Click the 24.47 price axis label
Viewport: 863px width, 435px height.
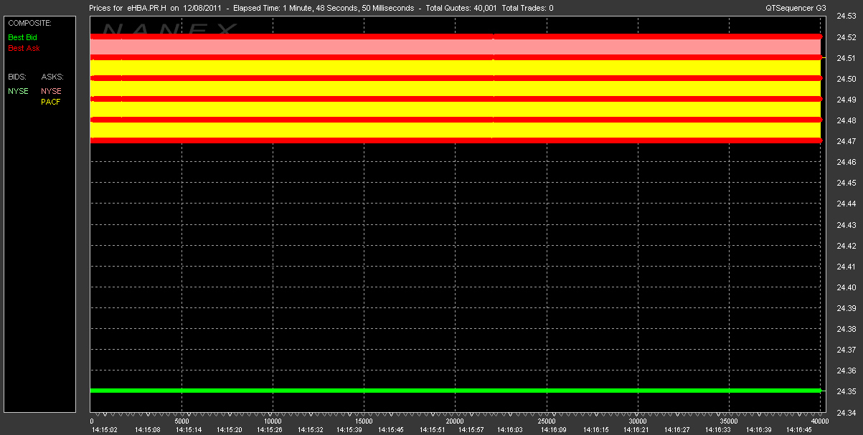click(845, 142)
